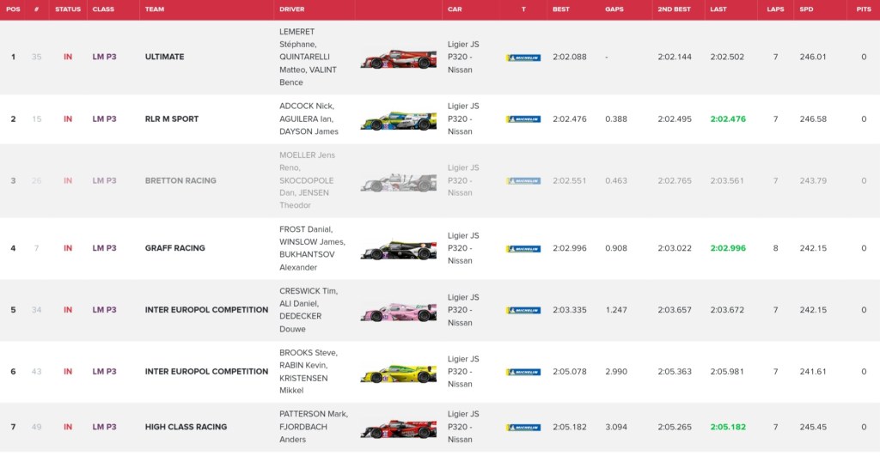The height and width of the screenshot is (456, 880).
Task: Click Michelin tyre logo in Bretton Racing row
Action: (523, 180)
